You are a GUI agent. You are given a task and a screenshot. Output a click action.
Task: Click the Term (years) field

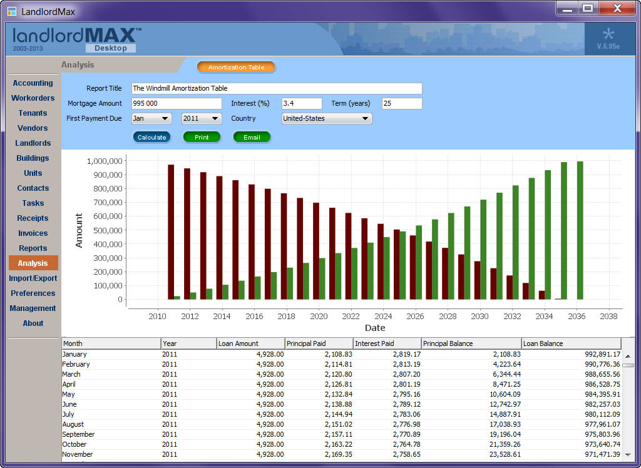[x=402, y=103]
